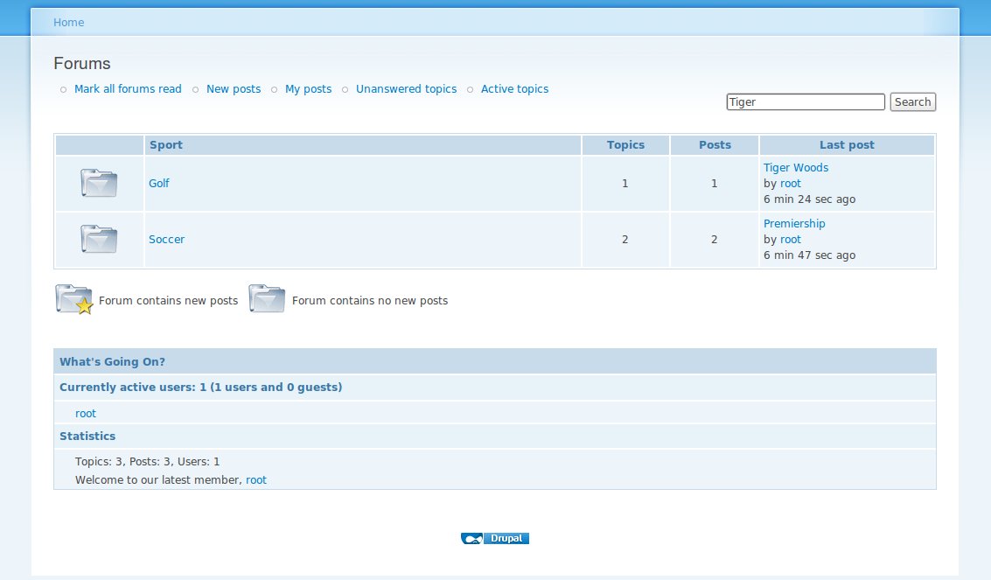Open the Tiger Woods last post
This screenshot has width=991, height=580.
click(796, 167)
